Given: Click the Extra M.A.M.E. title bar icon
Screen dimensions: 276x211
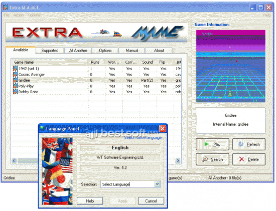Looking at the screenshot, I should [6, 8].
